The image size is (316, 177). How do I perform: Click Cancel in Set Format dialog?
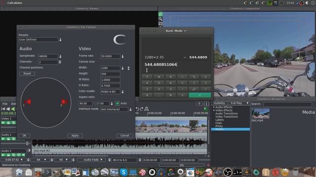point(124,136)
